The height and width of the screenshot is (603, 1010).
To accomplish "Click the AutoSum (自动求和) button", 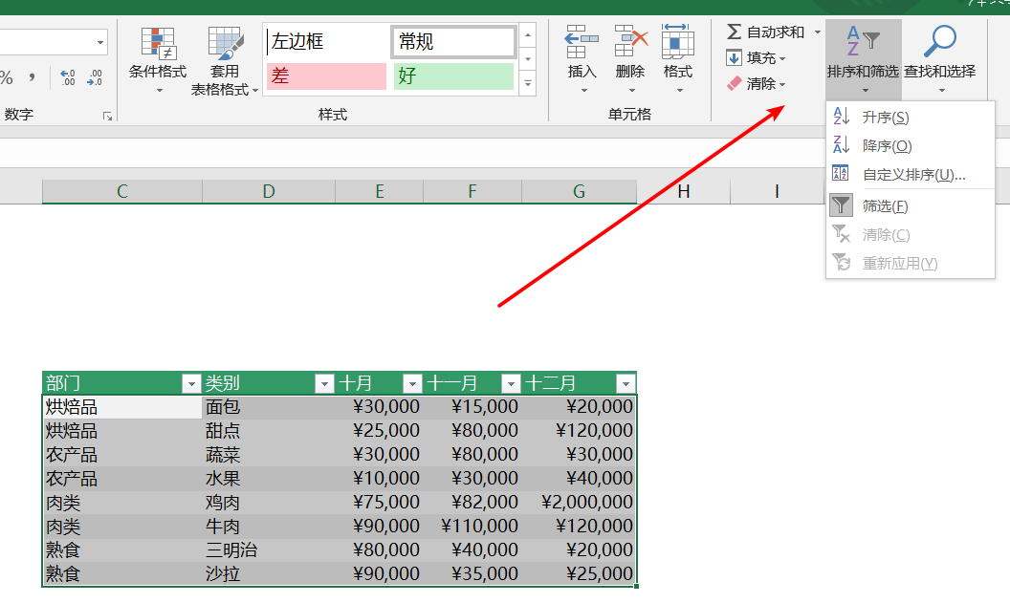I will [x=765, y=32].
